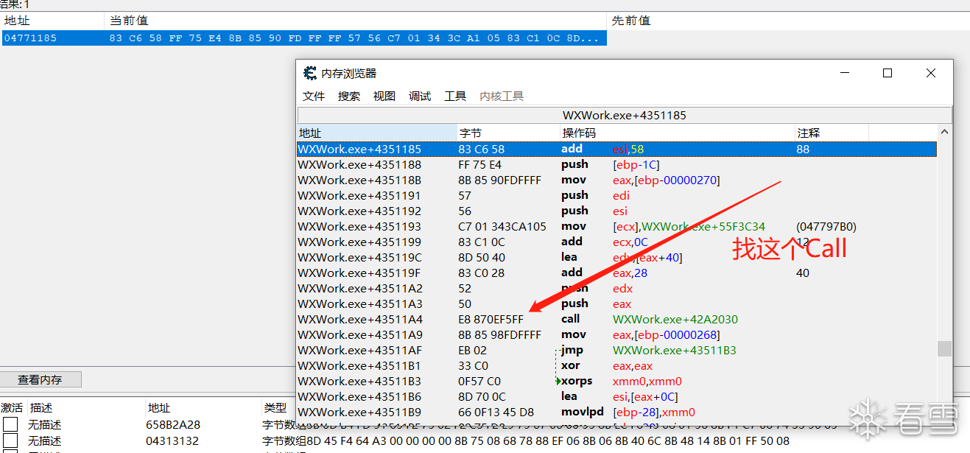970x453 pixels.
Task: Select the highlighted add esi,58 row
Action: 616,149
